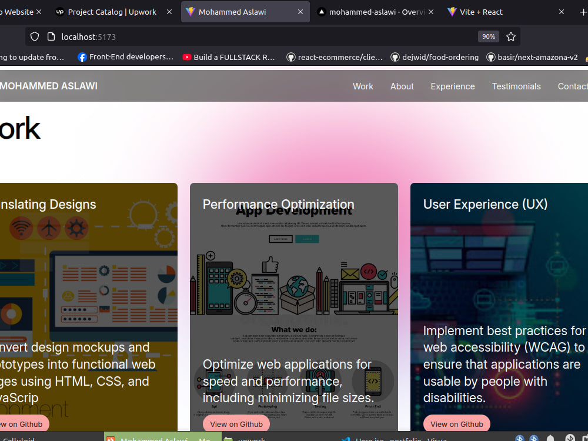Viewport: 588px width, 441px height.
Task: Reset the 90% zoom level badge
Action: pos(488,36)
